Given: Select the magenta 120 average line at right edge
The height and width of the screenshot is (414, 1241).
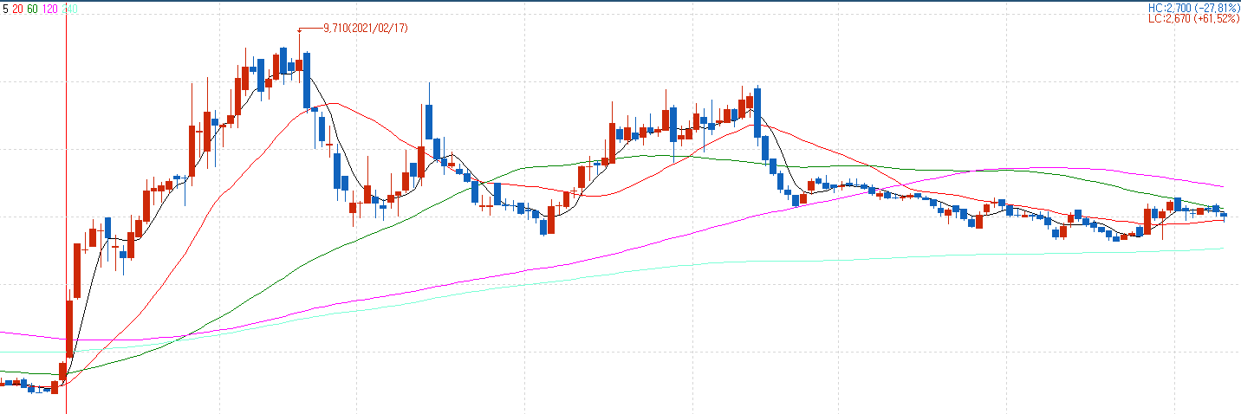Looking at the screenshot, I should click(x=1218, y=185).
